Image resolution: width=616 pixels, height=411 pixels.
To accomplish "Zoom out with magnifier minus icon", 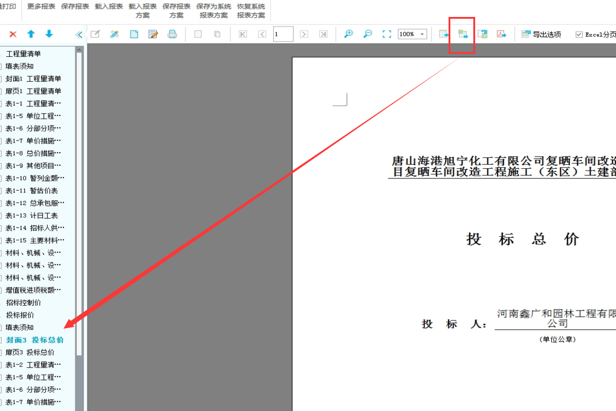I will pyautogui.click(x=368, y=35).
